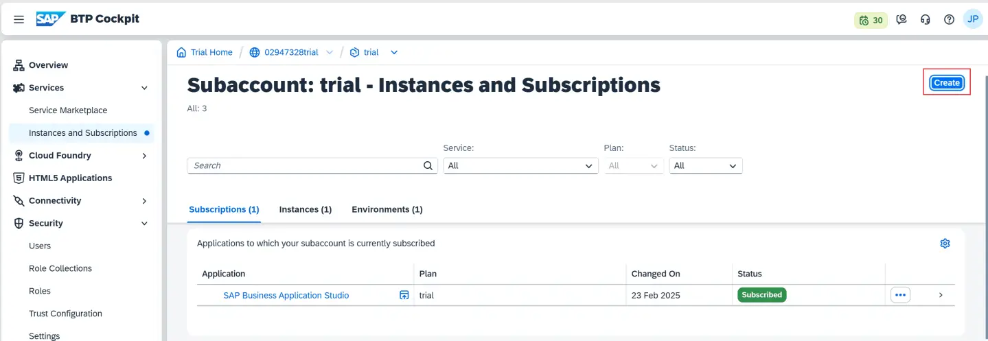Go to 02947328trial breadcrumb link
The height and width of the screenshot is (341, 988).
click(x=291, y=52)
